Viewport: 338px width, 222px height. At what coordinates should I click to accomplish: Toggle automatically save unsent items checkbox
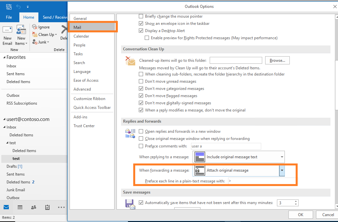click(141, 203)
